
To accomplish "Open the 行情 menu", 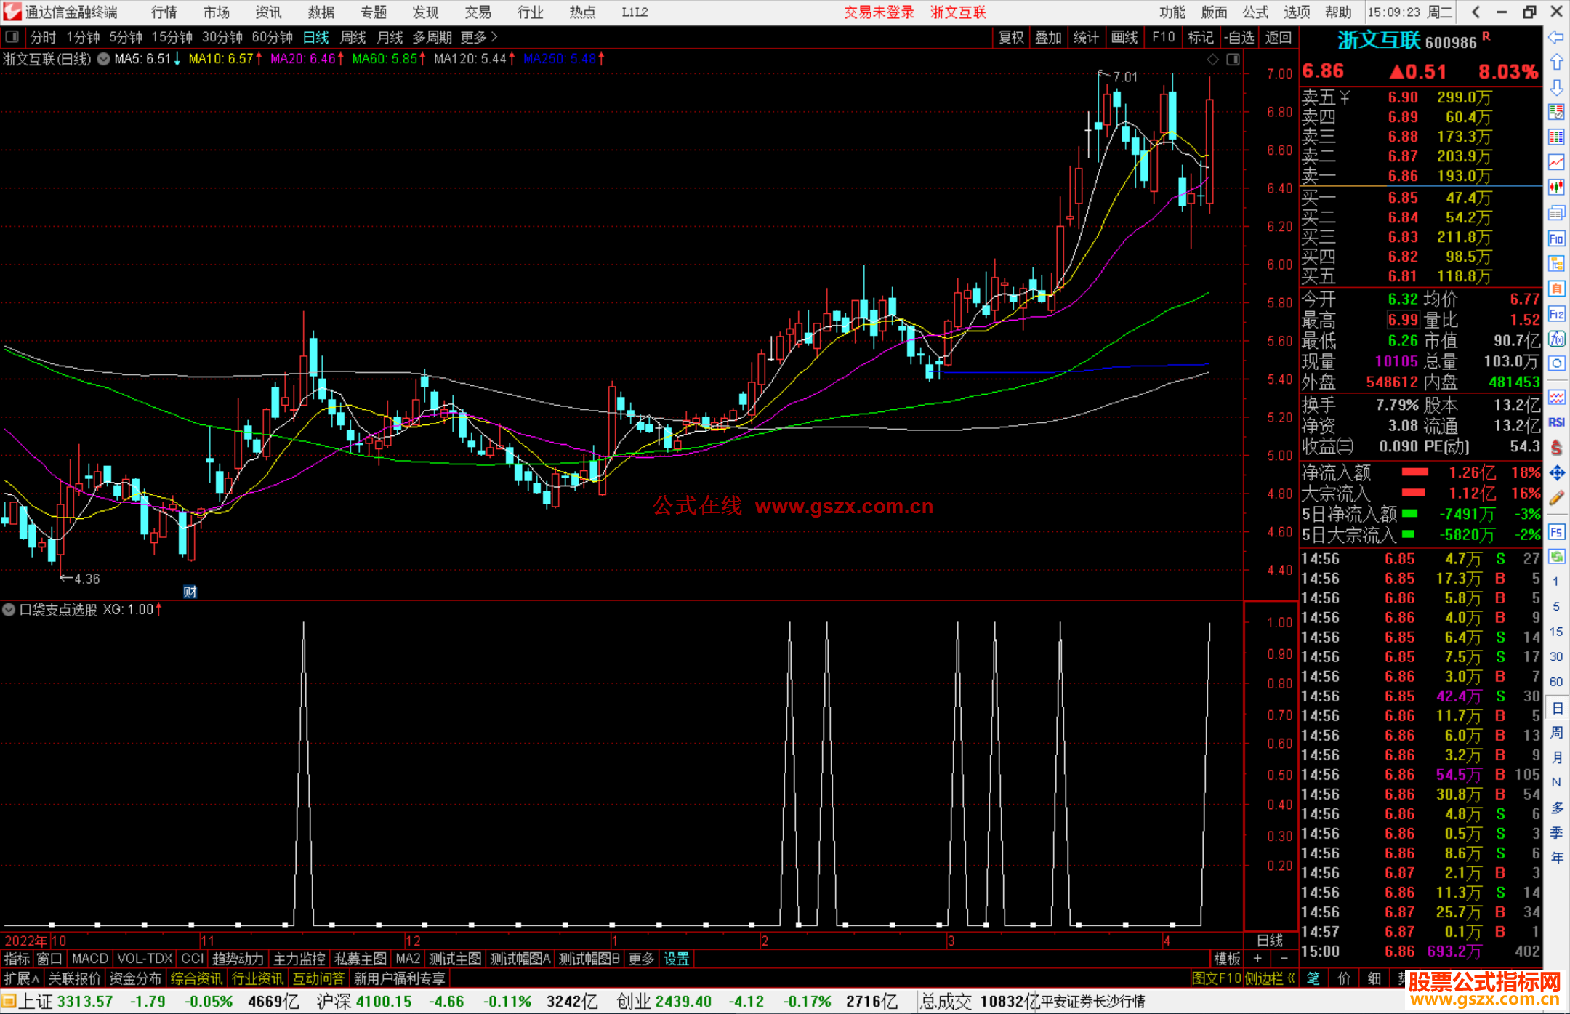I will click(x=164, y=12).
